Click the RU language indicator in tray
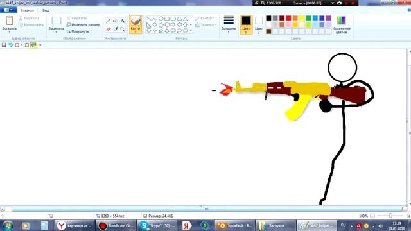This screenshot has width=411, height=231. [343, 225]
